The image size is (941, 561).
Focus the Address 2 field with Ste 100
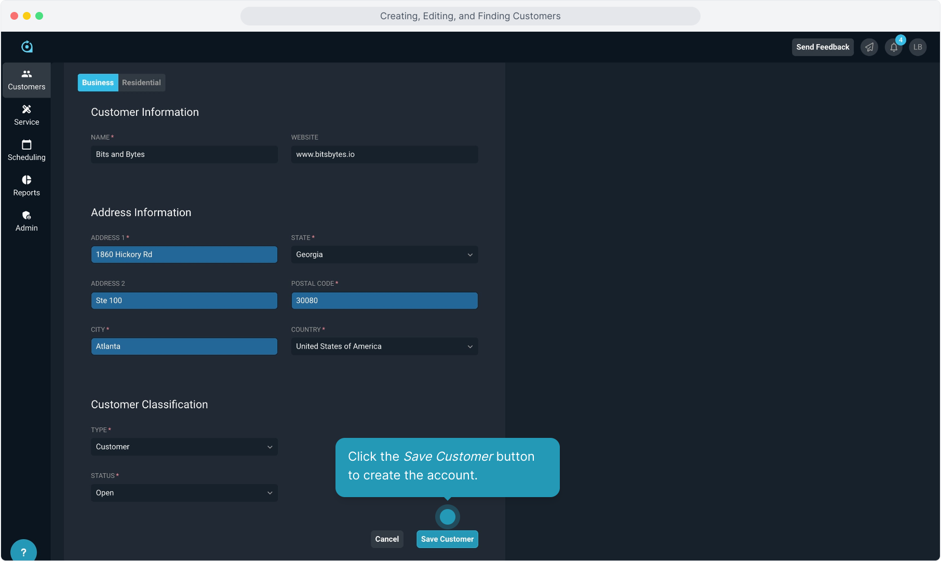(x=184, y=301)
